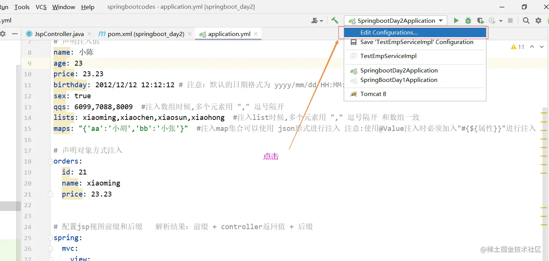Click the 'price: 23.23' text on line 10
549x261 pixels.
tap(79, 74)
